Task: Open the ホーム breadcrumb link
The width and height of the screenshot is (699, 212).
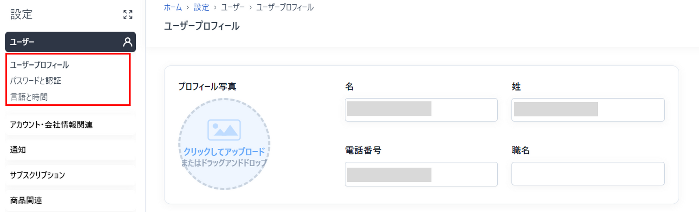Action: pyautogui.click(x=173, y=7)
